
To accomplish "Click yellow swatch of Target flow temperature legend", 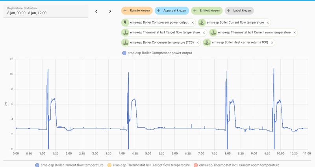I will point(109,165).
